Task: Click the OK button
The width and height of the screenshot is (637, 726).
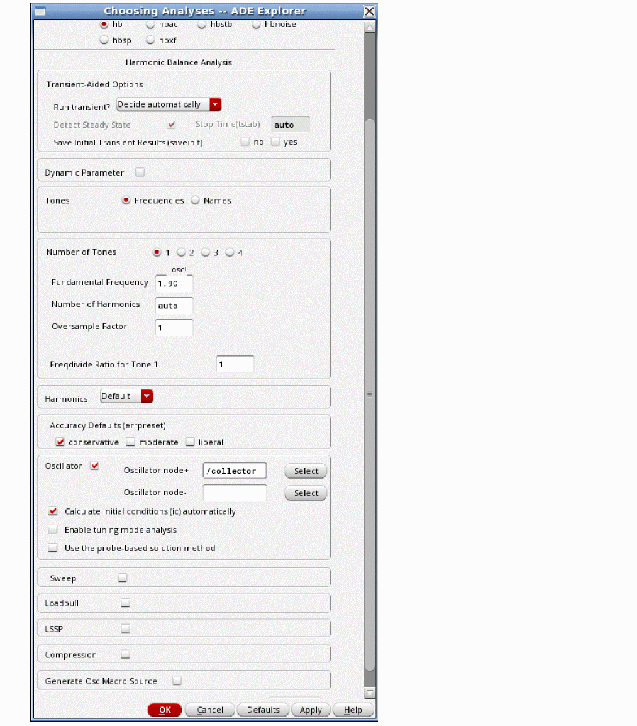Action: click(x=165, y=710)
